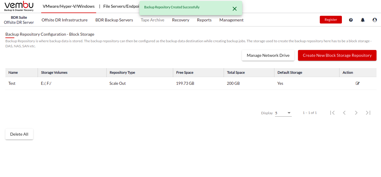Viewport: 381px width, 177px height.
Task: Dismiss the success notification with X icon
Action: tap(235, 9)
